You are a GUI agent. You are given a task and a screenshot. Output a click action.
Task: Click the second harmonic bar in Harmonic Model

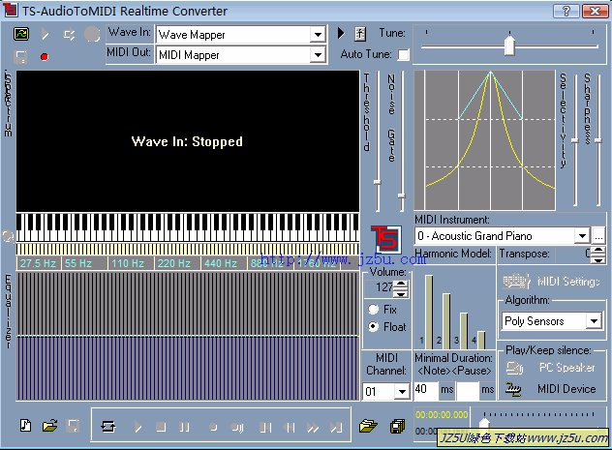point(446,321)
